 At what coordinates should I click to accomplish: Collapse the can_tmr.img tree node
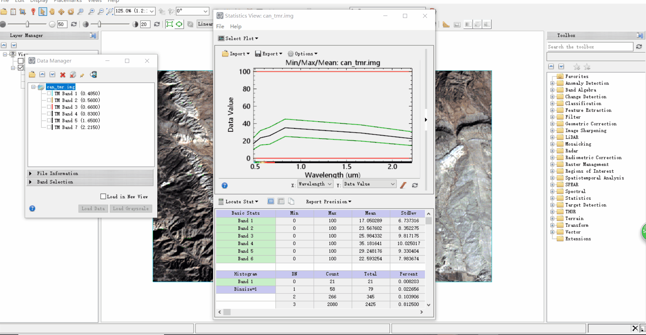click(x=33, y=87)
